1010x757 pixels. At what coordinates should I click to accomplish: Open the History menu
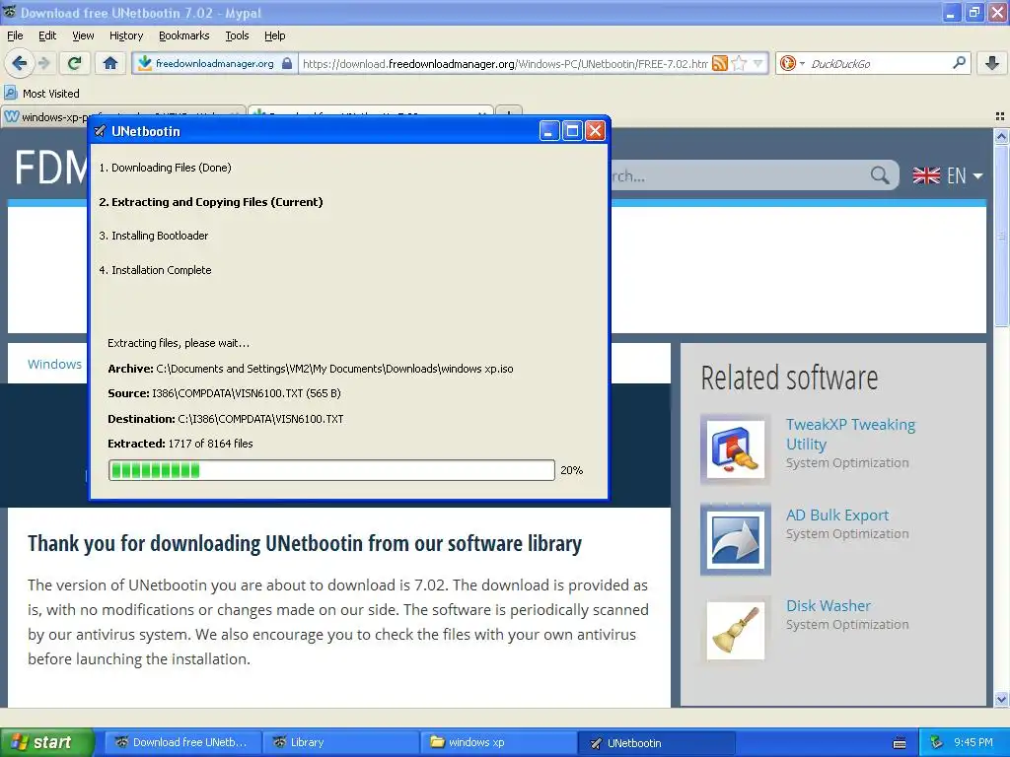[x=126, y=35]
